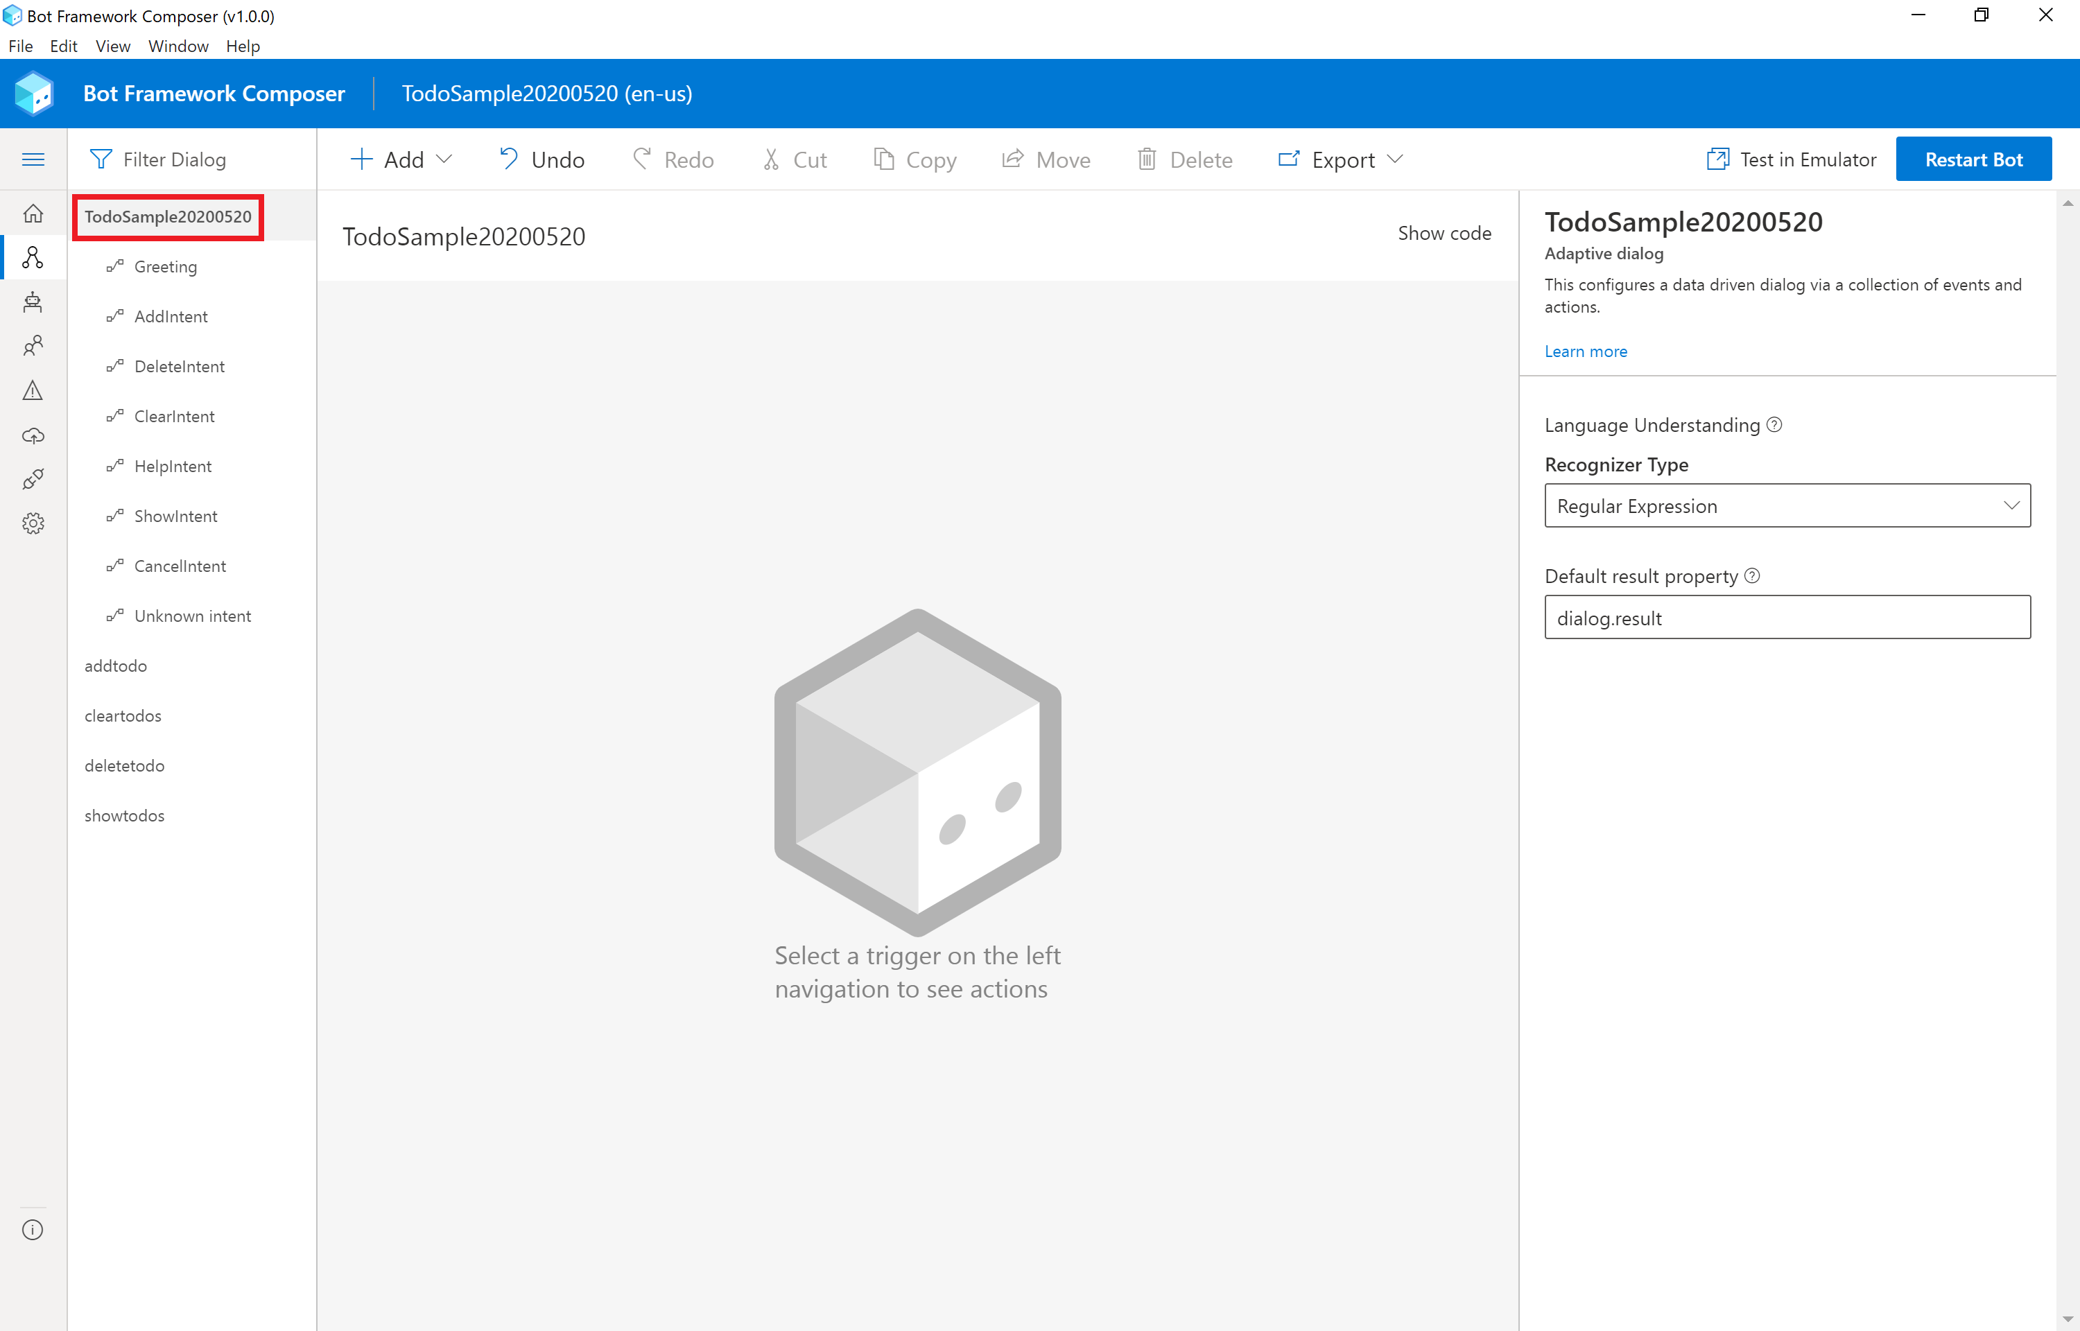This screenshot has height=1331, width=2080.
Task: Open notifications warning triangle icon
Action: pos(33,391)
